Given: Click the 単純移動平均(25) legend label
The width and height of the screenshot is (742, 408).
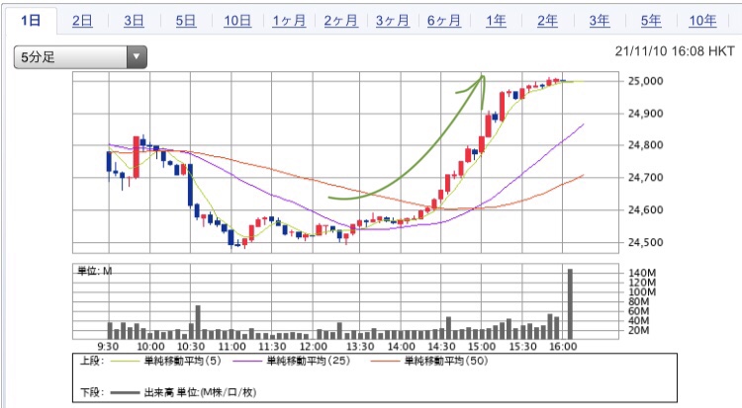Looking at the screenshot, I should [309, 362].
